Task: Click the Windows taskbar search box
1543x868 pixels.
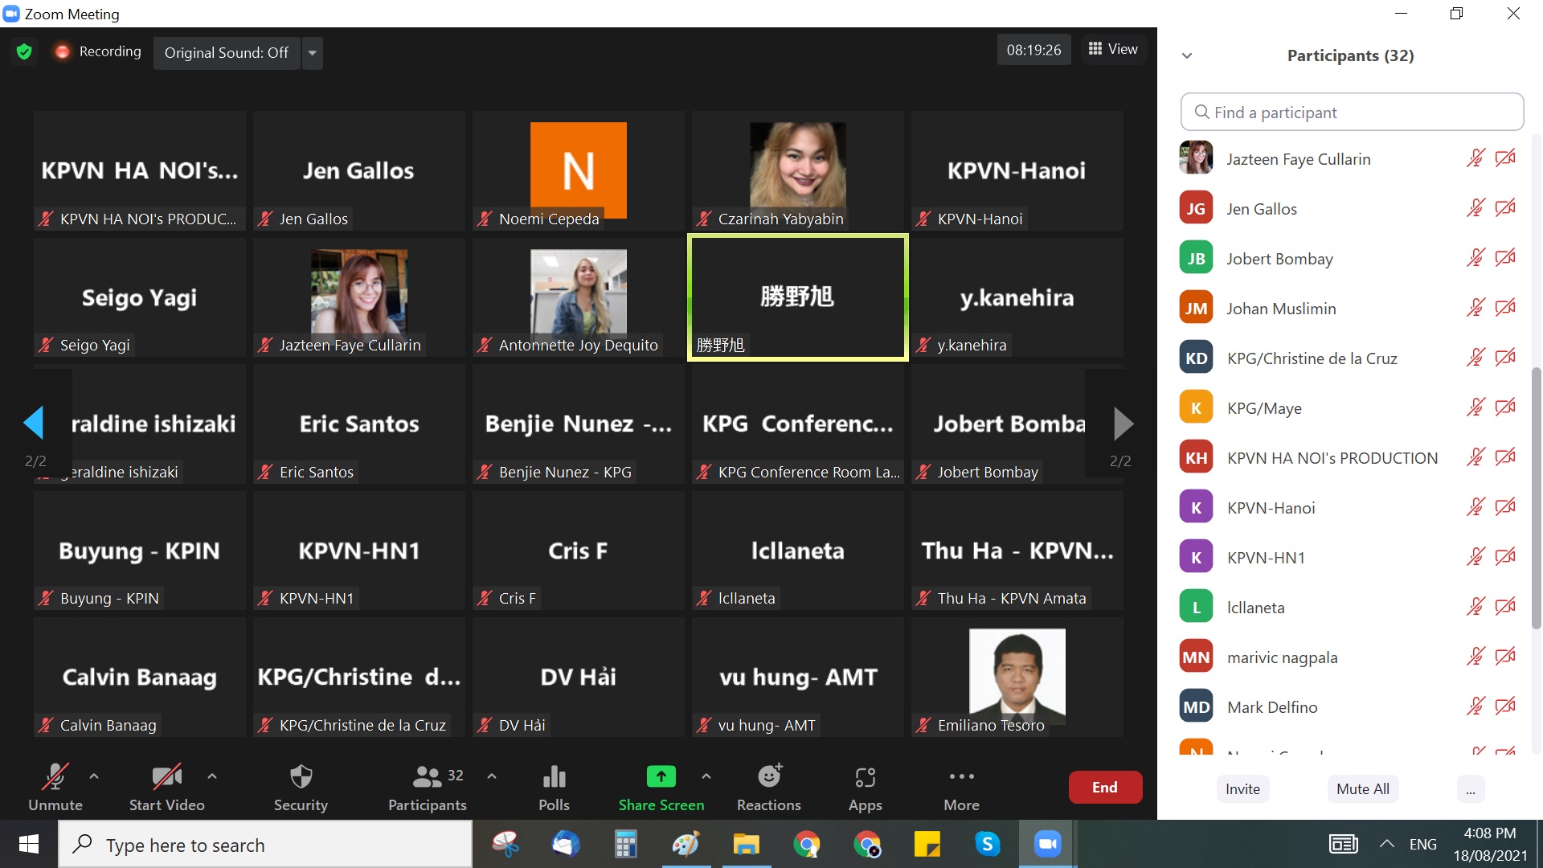Action: click(265, 845)
